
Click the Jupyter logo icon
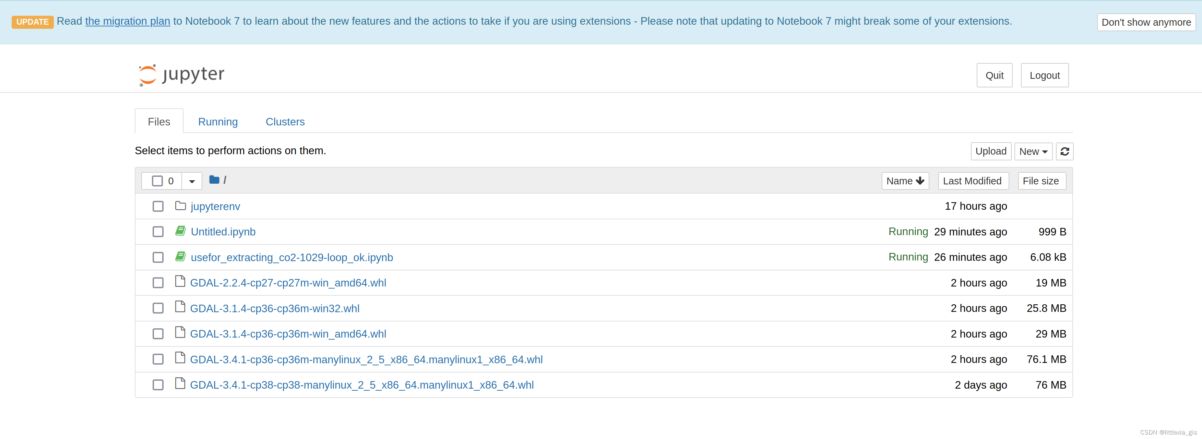tap(147, 75)
